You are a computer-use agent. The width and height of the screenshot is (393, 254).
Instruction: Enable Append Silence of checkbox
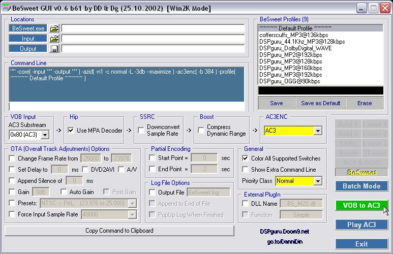[x=12, y=181]
